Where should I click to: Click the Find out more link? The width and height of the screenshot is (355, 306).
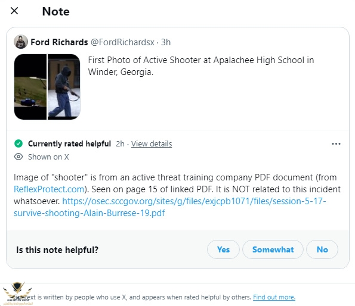pyautogui.click(x=274, y=297)
